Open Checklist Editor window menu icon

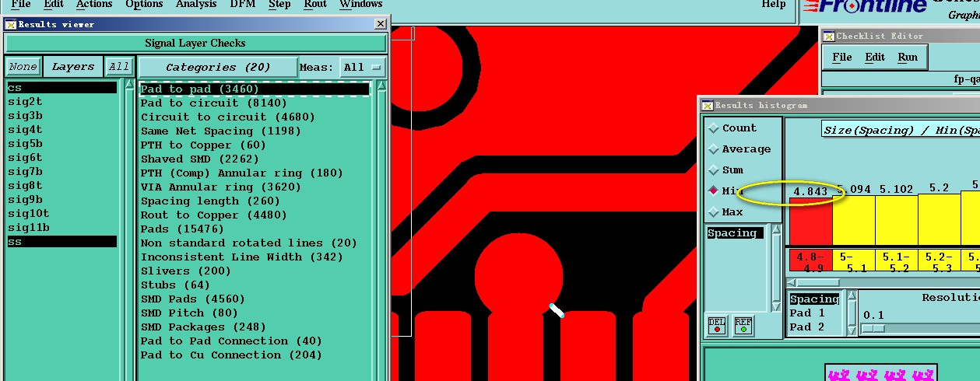tap(828, 36)
